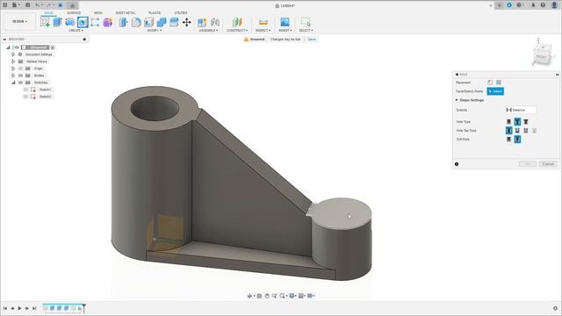This screenshot has width=562, height=316.
Task: Collapse the Sketches node
Action: click(x=13, y=83)
